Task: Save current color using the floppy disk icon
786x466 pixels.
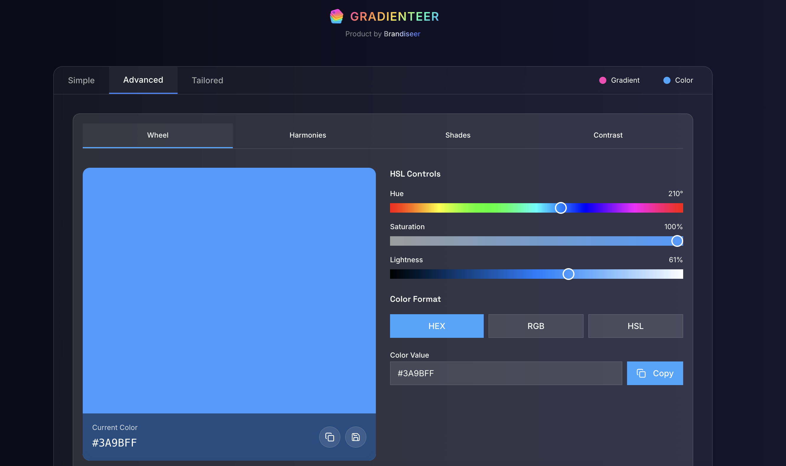Action: point(355,437)
